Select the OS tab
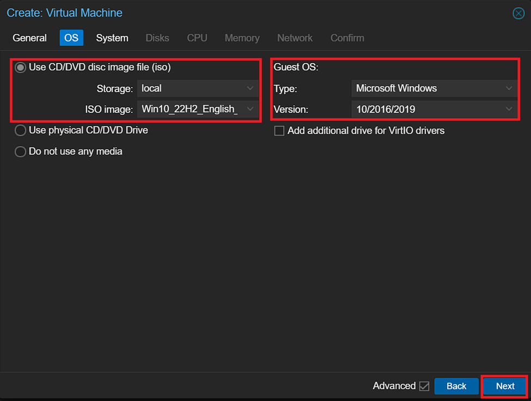The height and width of the screenshot is (401, 531). click(x=71, y=38)
